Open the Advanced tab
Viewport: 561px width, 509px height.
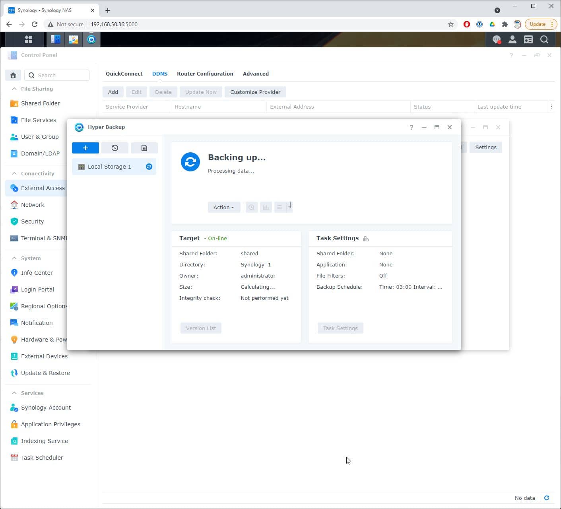coord(256,74)
